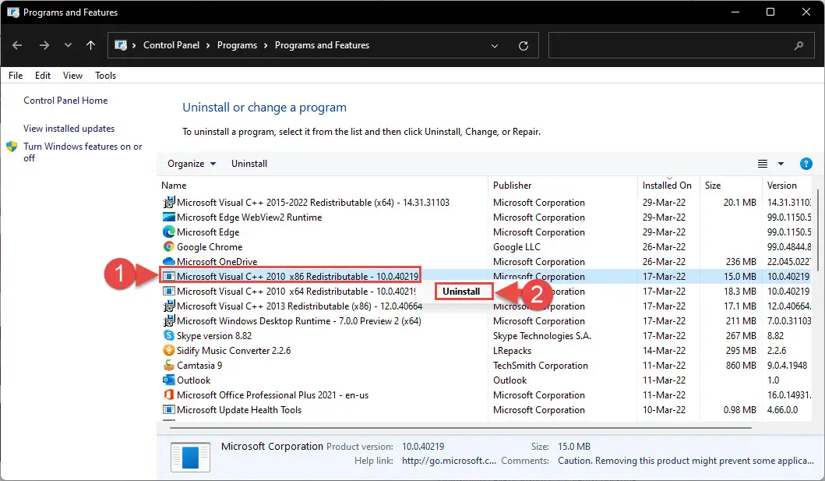Sort by the Installed On column header

tap(667, 186)
